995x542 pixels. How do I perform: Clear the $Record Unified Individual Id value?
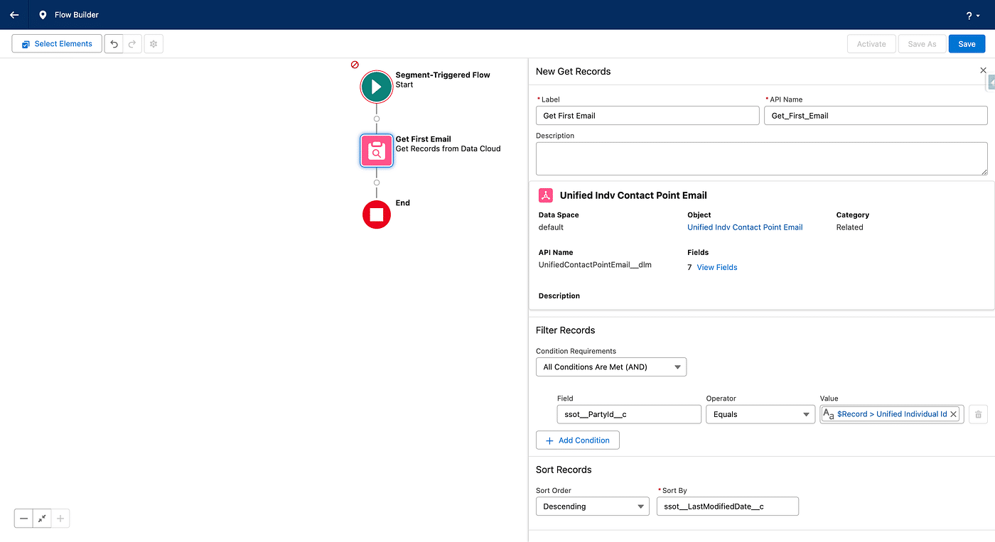click(x=954, y=414)
